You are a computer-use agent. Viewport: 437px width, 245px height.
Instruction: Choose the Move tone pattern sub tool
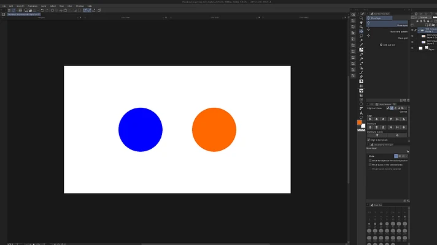click(x=387, y=30)
